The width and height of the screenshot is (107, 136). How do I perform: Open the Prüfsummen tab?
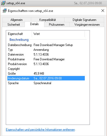57,25
